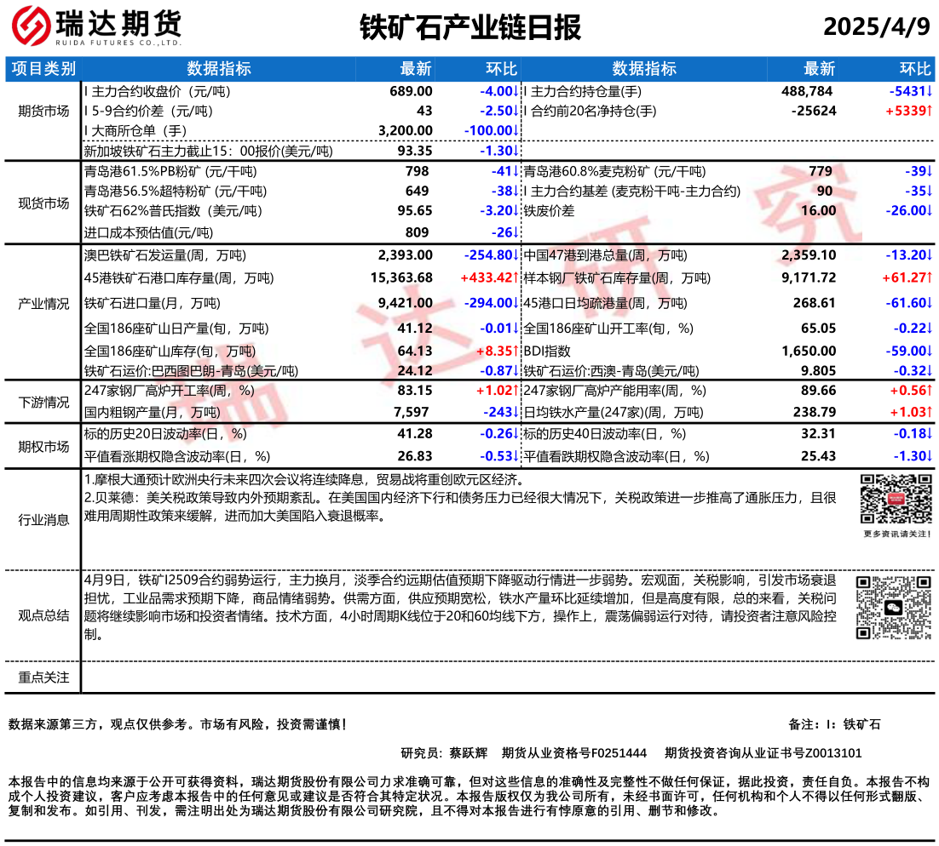Viewport: 939px width, 846px height.
Task: Select the 重点关注 section label
Action: [43, 677]
